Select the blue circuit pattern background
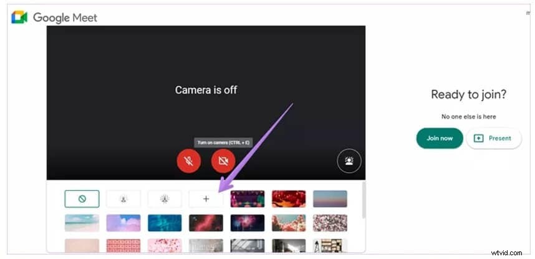Image resolution: width=535 pixels, height=259 pixels. 165,223
